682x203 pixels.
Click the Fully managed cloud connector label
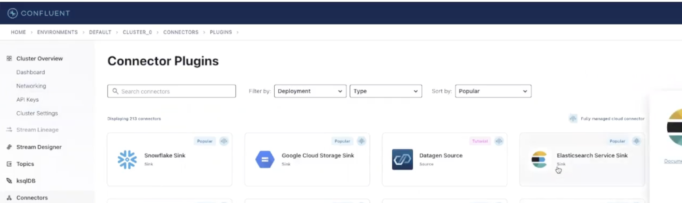[613, 119]
